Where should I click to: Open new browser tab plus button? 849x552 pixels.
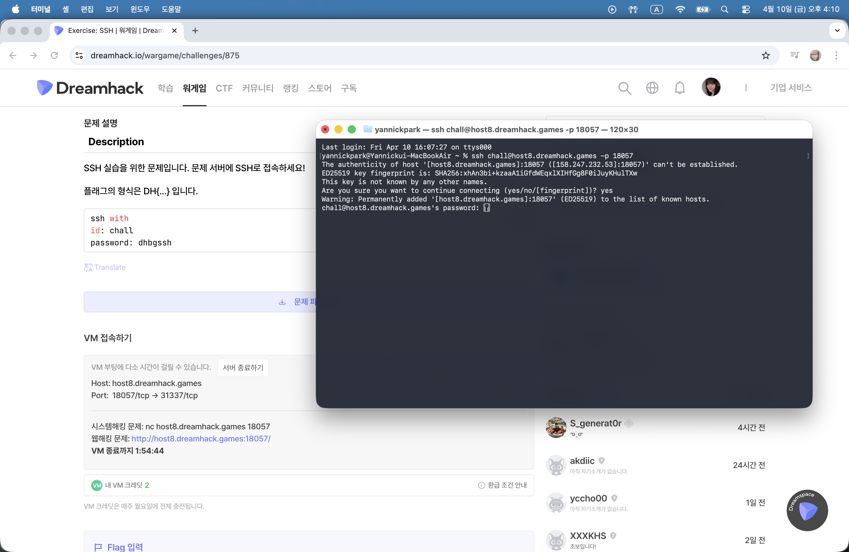coord(195,31)
